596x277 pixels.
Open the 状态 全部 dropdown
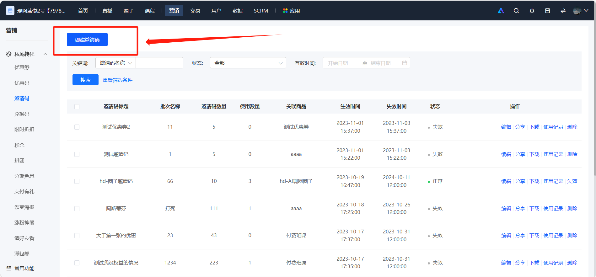(x=248, y=63)
